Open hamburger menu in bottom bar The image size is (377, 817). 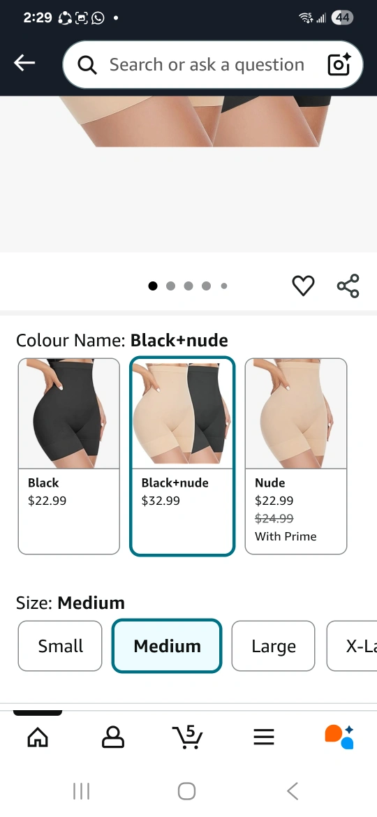tap(264, 737)
